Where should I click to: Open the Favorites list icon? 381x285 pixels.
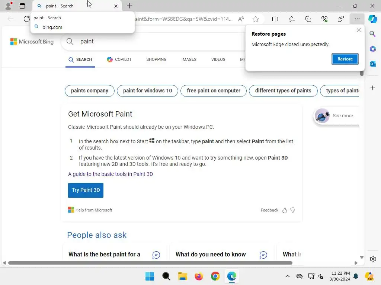tap(292, 19)
